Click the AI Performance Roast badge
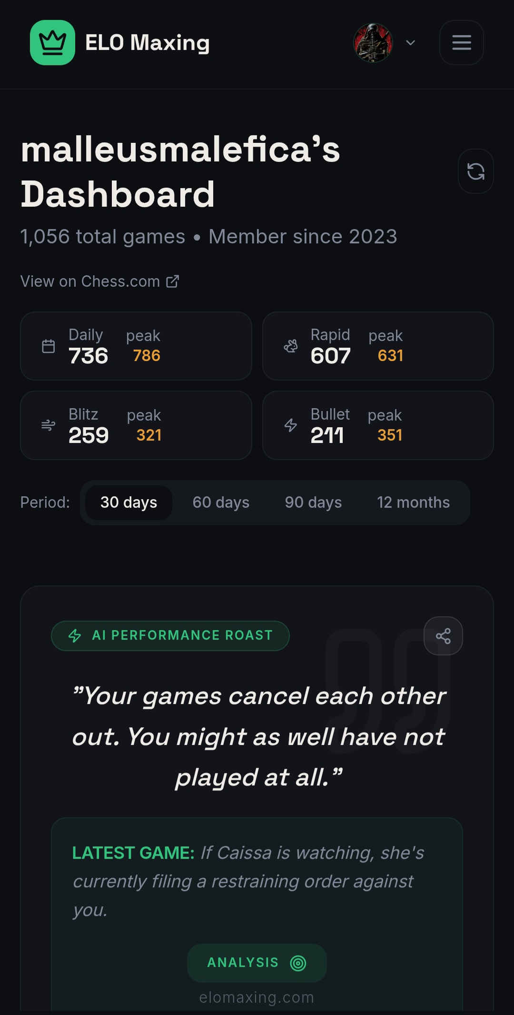This screenshot has width=514, height=1015. point(170,635)
